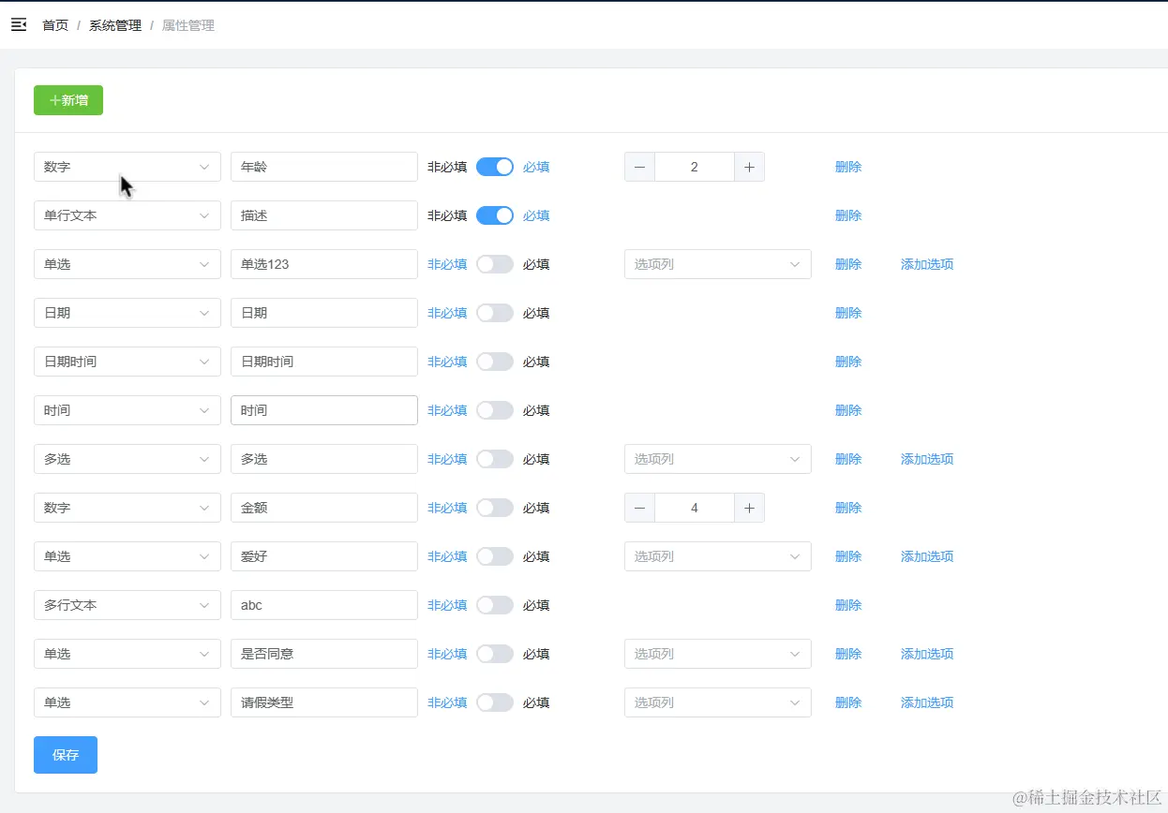The width and height of the screenshot is (1168, 813).
Task: Click 系统管理 in the breadcrumb
Action: coord(115,25)
